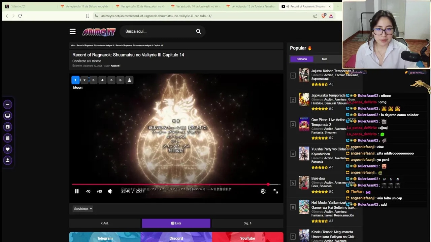Open video settings gear icon

(263, 191)
